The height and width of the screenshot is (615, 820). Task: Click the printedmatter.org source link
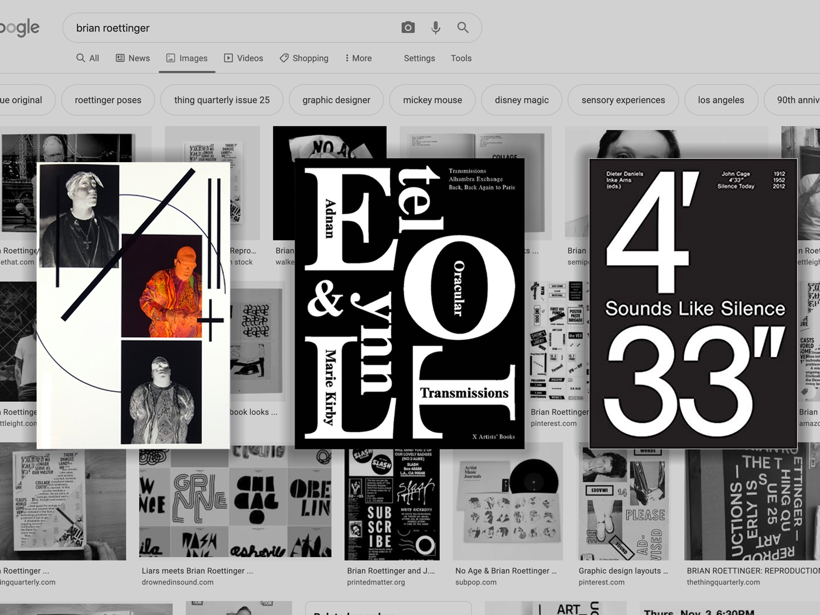point(376,582)
